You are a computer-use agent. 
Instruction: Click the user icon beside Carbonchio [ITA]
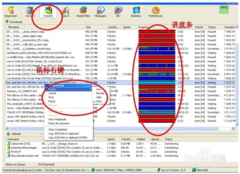[8, 144]
